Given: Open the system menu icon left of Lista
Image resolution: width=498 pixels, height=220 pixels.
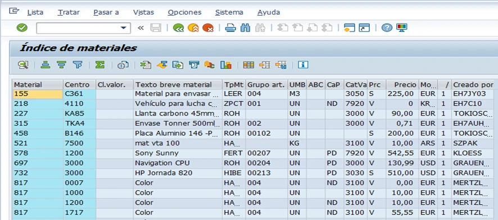Looking at the screenshot, I should point(13,11).
